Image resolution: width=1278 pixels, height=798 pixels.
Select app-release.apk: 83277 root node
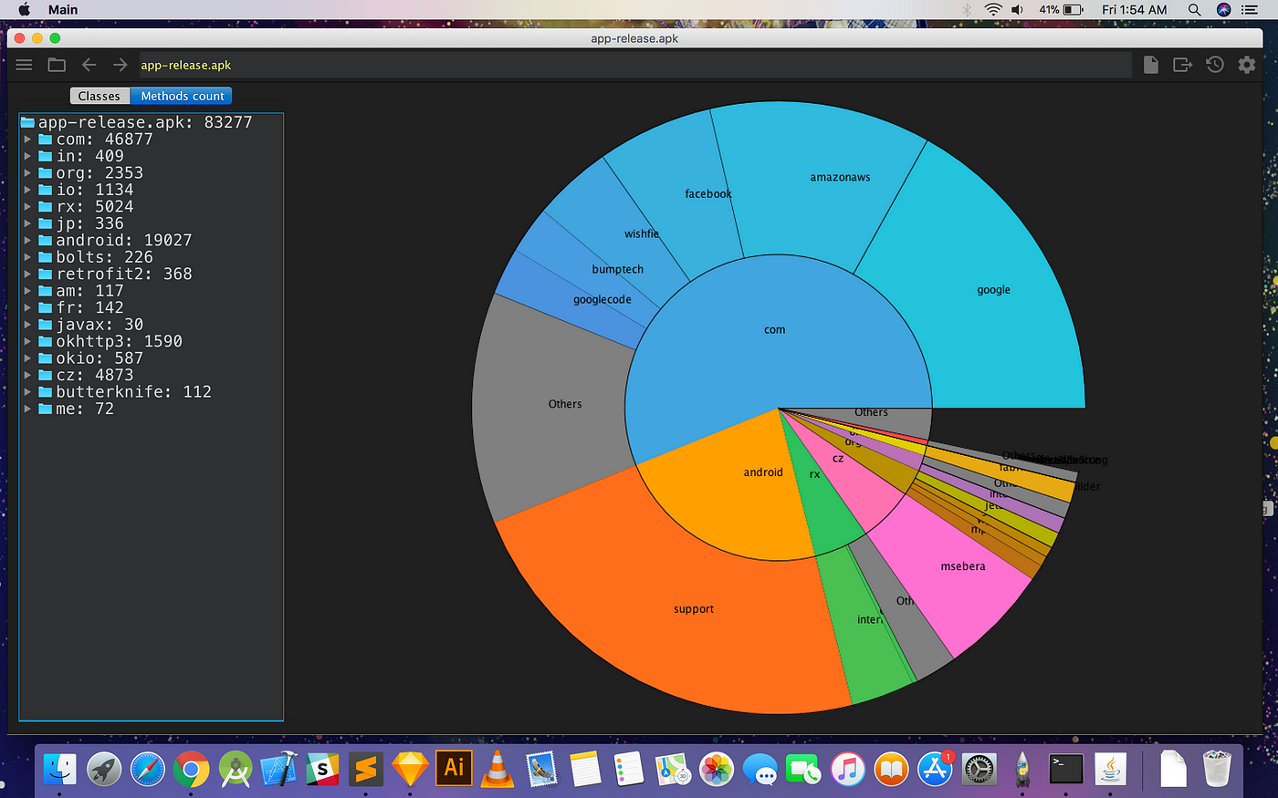137,122
